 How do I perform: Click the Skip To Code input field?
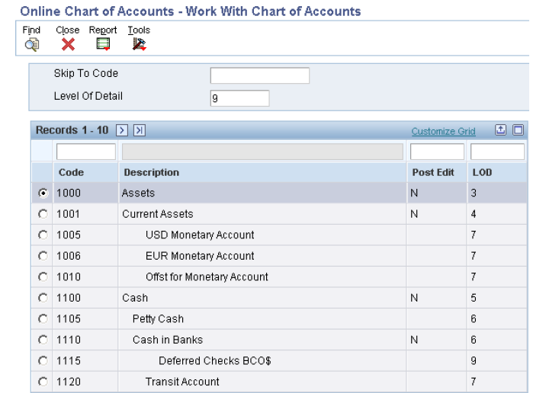point(260,75)
